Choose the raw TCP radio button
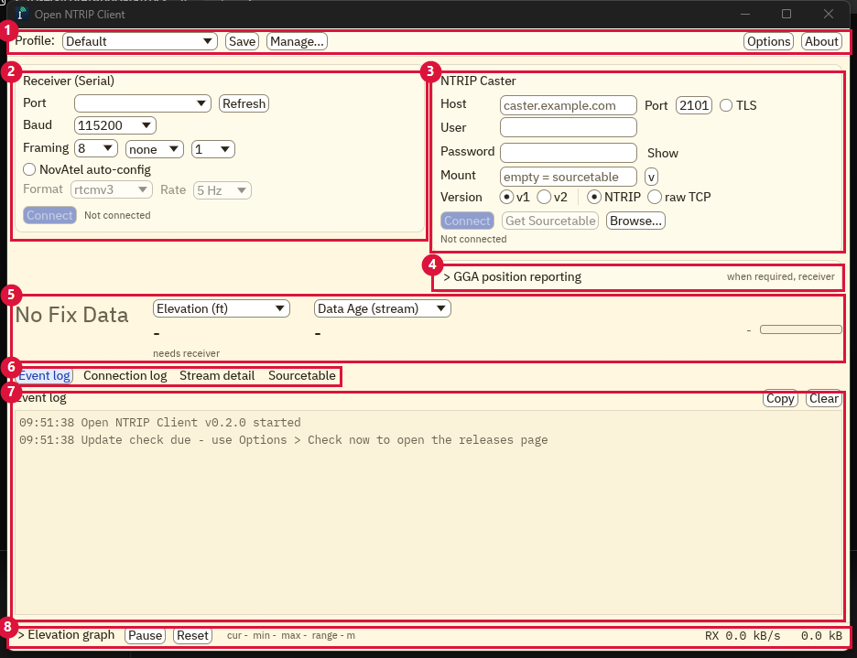Viewport: 857px width, 658px height. point(678,197)
